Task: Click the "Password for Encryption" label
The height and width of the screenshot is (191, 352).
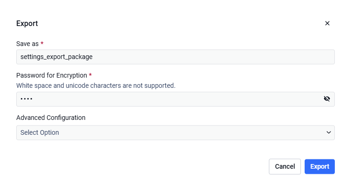Action: pos(52,75)
